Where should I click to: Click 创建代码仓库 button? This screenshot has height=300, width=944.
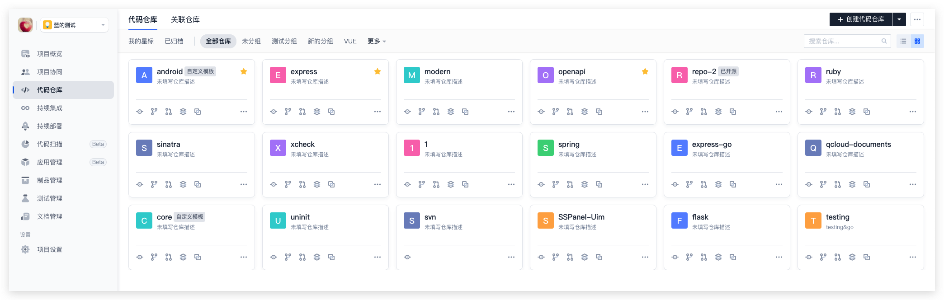(861, 19)
